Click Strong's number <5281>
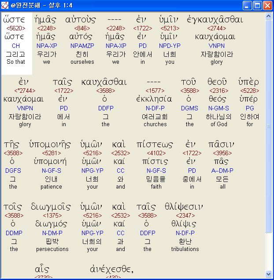274x280 pixels. tap(52, 153)
